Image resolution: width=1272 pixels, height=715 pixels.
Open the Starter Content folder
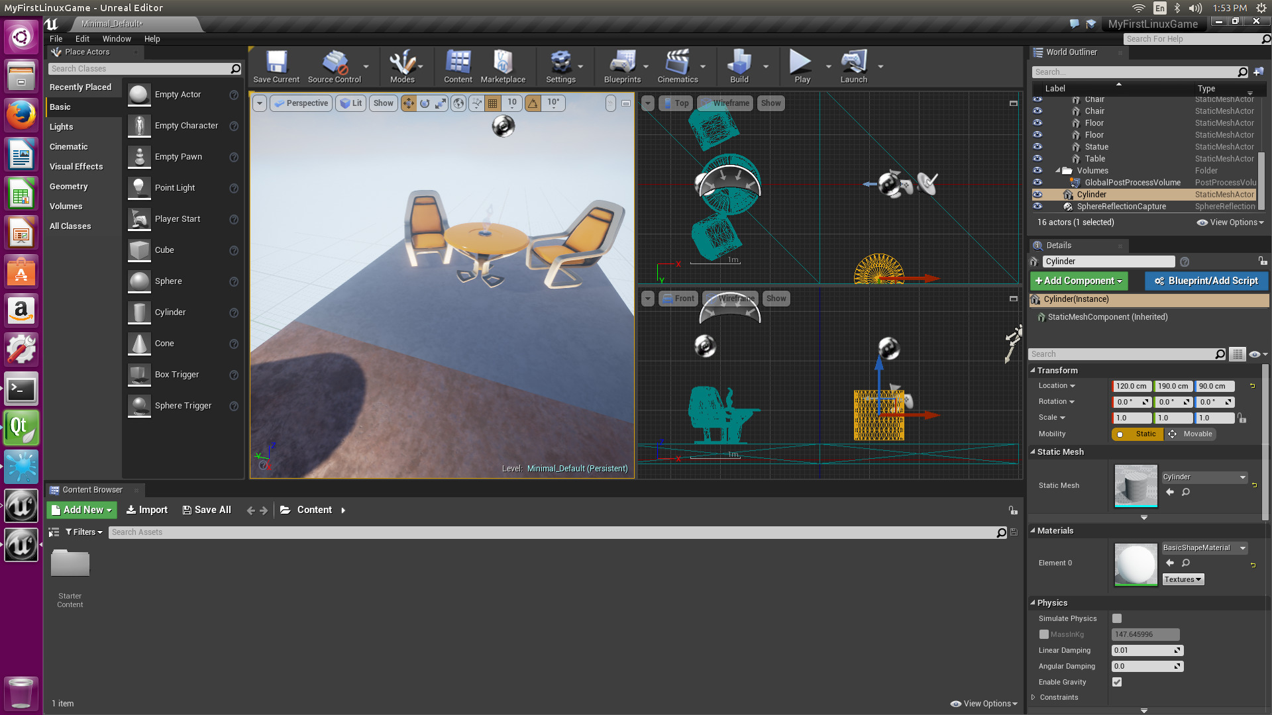pyautogui.click(x=70, y=565)
